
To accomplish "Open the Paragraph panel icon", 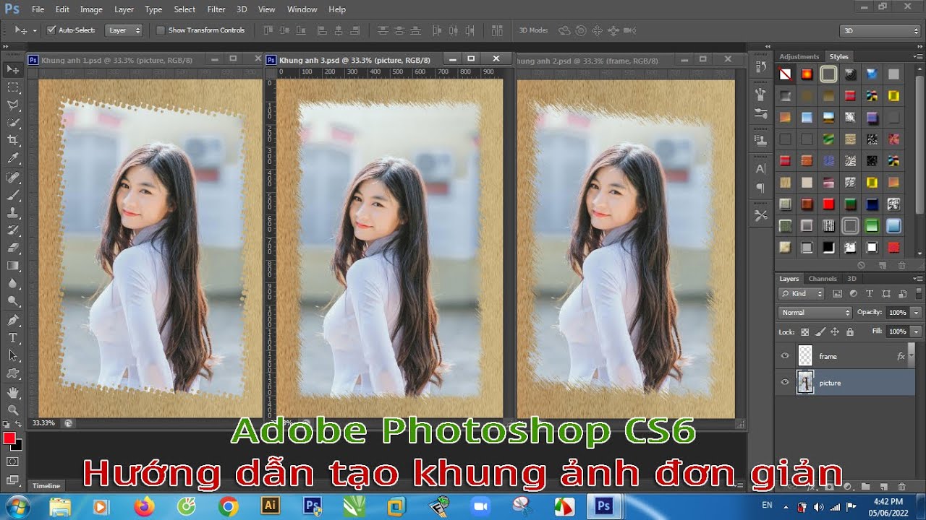I will click(x=760, y=188).
